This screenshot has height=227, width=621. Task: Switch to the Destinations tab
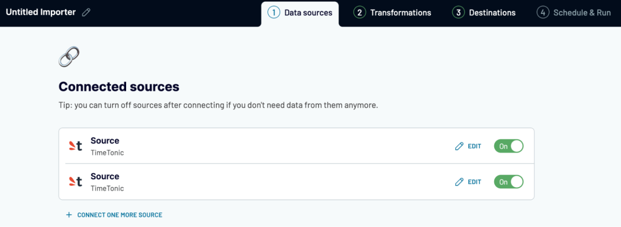coord(484,13)
